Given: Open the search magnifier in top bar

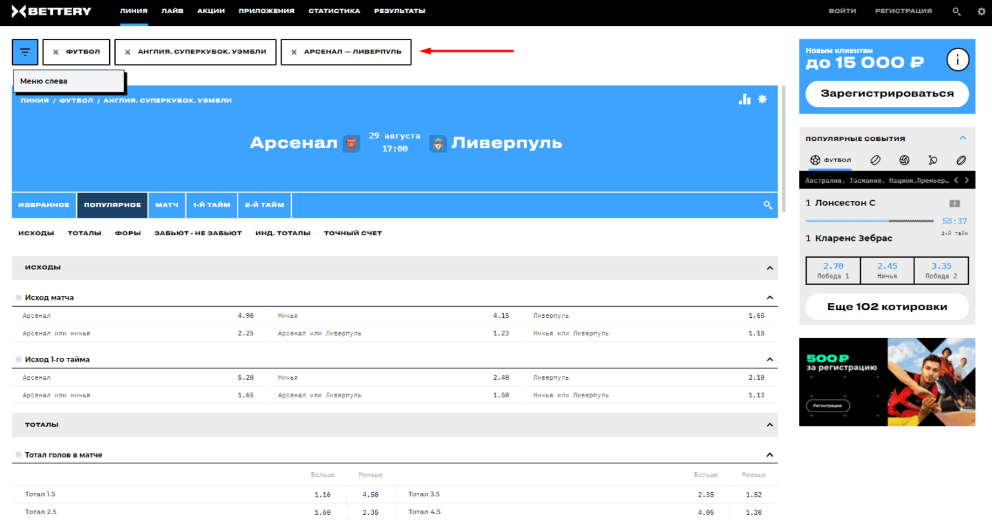Looking at the screenshot, I should tap(956, 12).
